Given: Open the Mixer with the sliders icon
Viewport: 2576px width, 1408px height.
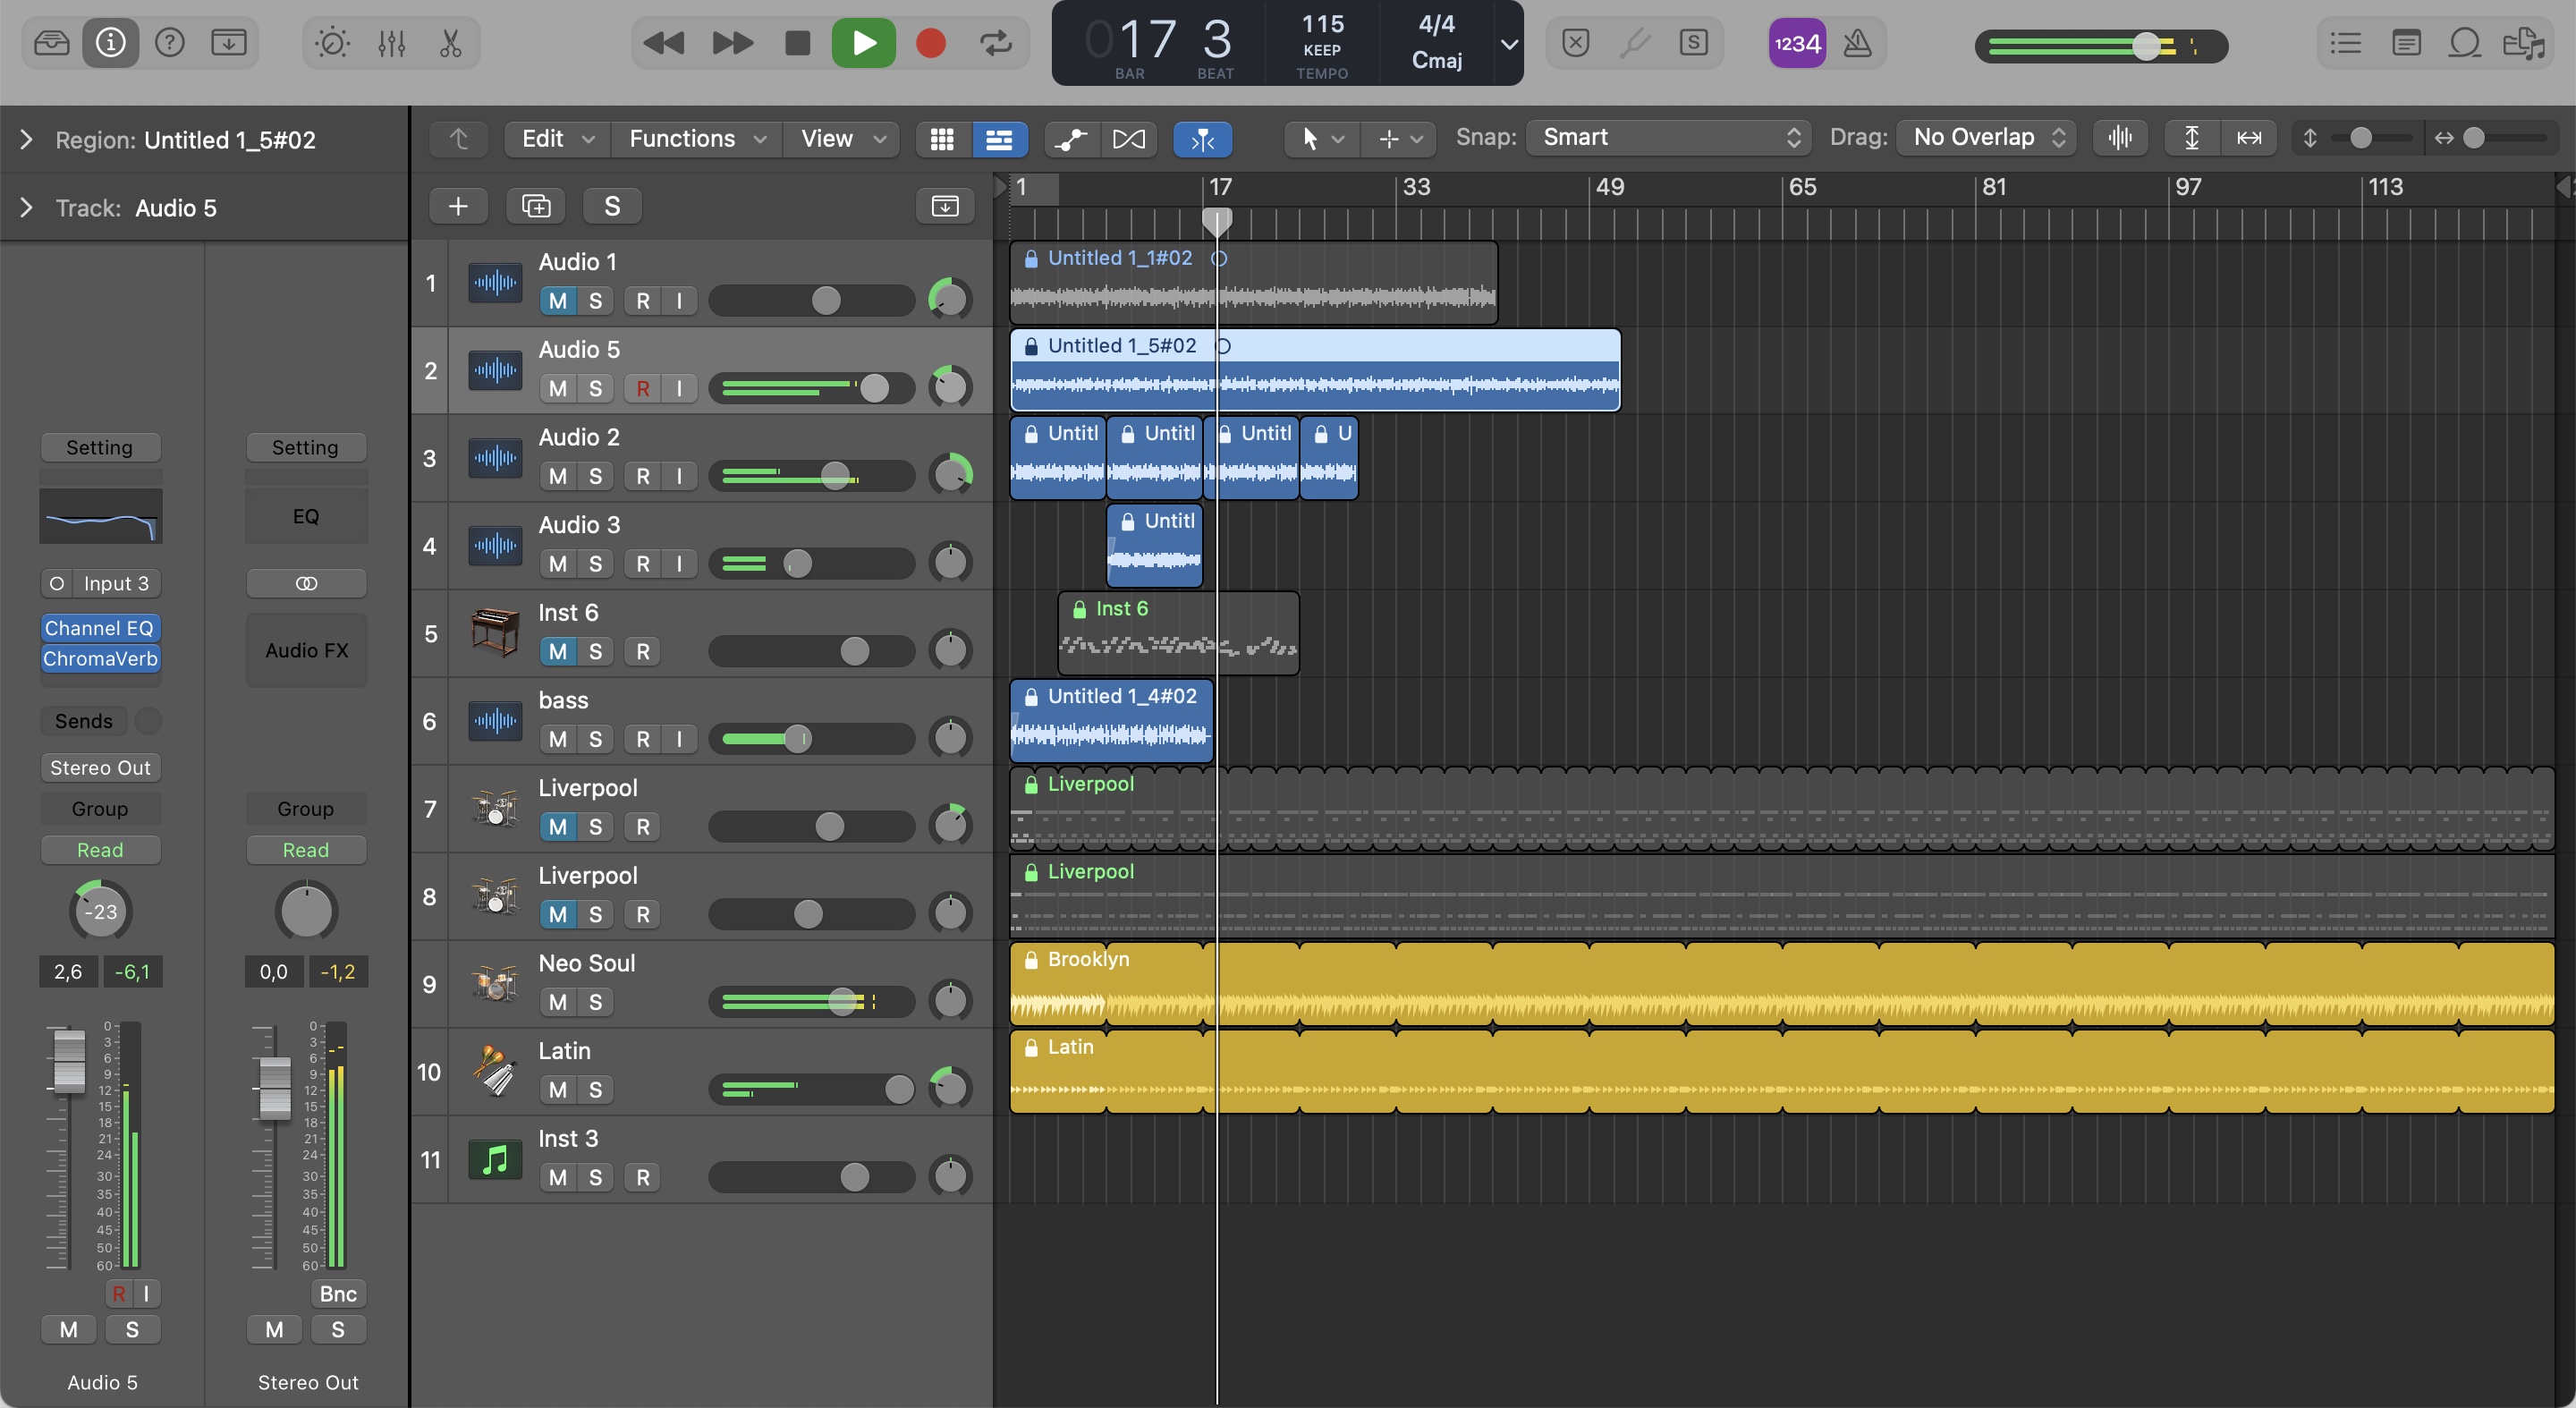Looking at the screenshot, I should (391, 43).
